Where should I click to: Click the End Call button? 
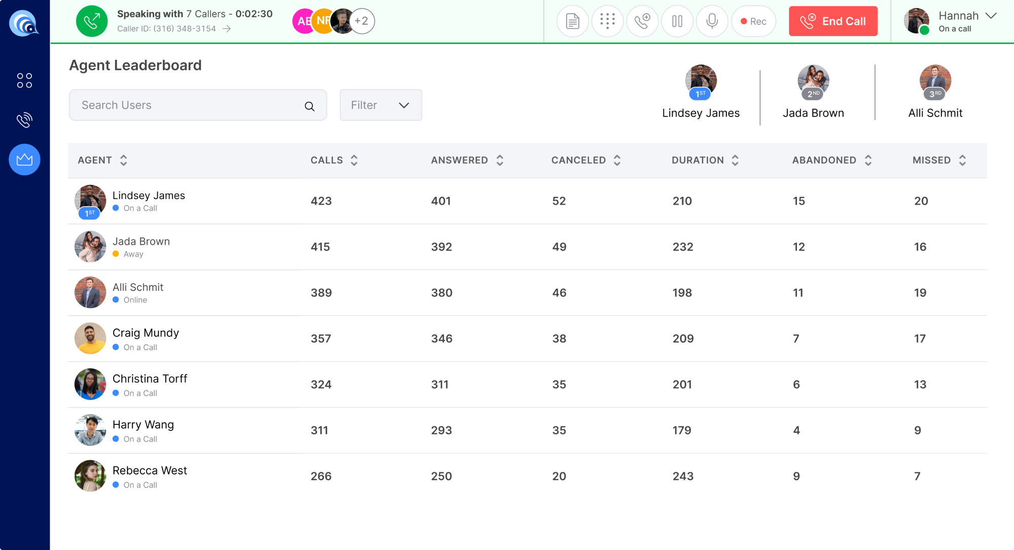coord(832,21)
